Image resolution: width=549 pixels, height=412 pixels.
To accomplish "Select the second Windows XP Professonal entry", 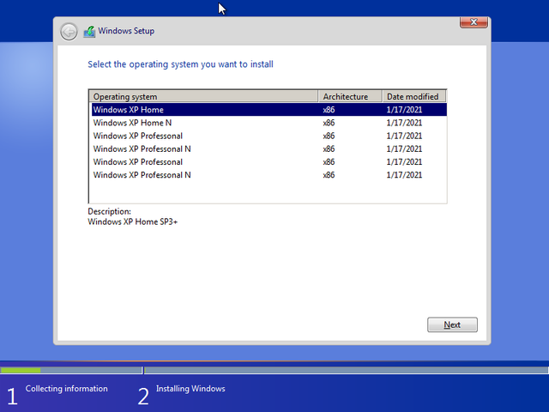I will pyautogui.click(x=138, y=161).
